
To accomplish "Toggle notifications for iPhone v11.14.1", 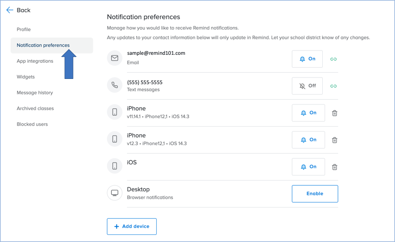I will click(x=308, y=113).
